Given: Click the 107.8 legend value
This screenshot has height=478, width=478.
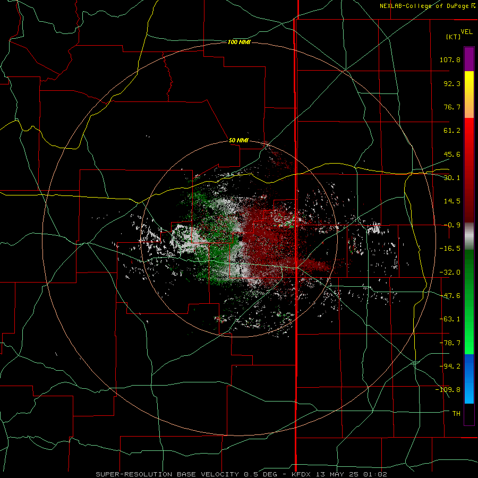Looking at the screenshot, I should [450, 59].
